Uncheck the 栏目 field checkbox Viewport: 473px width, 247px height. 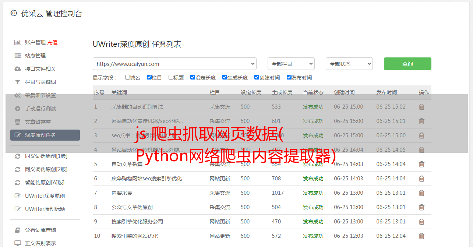(x=149, y=77)
